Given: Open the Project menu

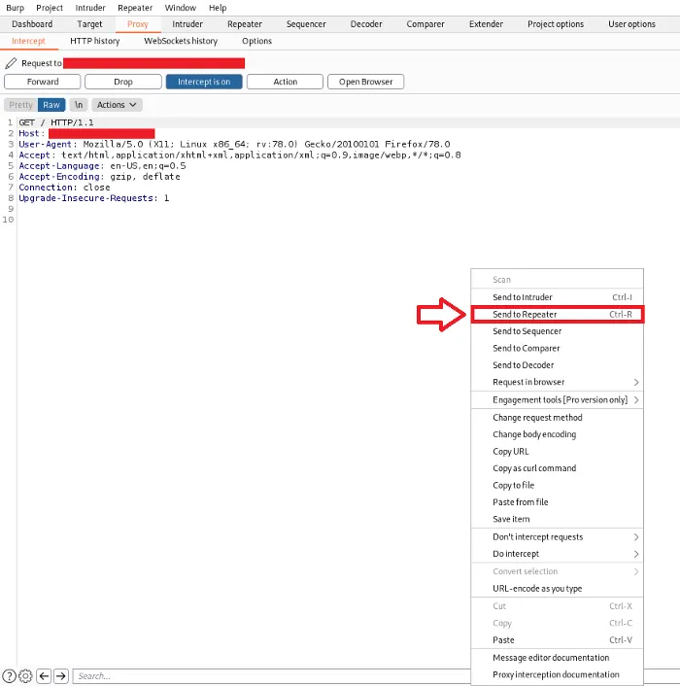Looking at the screenshot, I should pos(50,8).
